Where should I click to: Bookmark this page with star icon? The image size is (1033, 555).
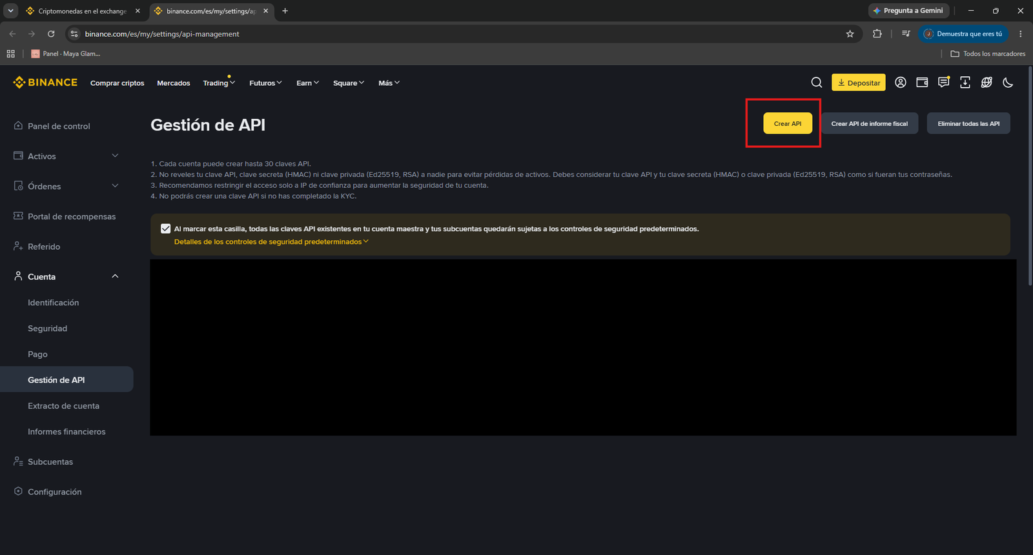(850, 34)
